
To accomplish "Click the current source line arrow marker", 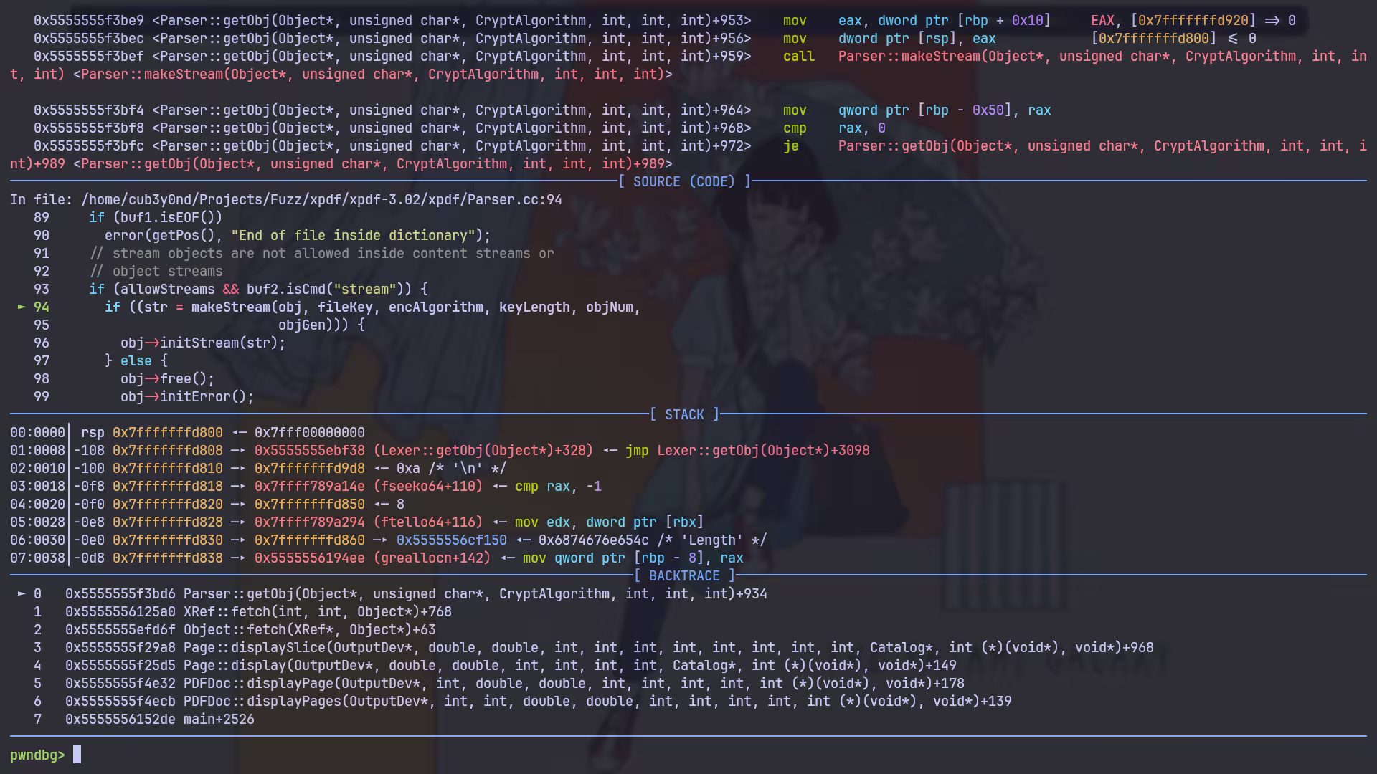I will pyautogui.click(x=22, y=307).
